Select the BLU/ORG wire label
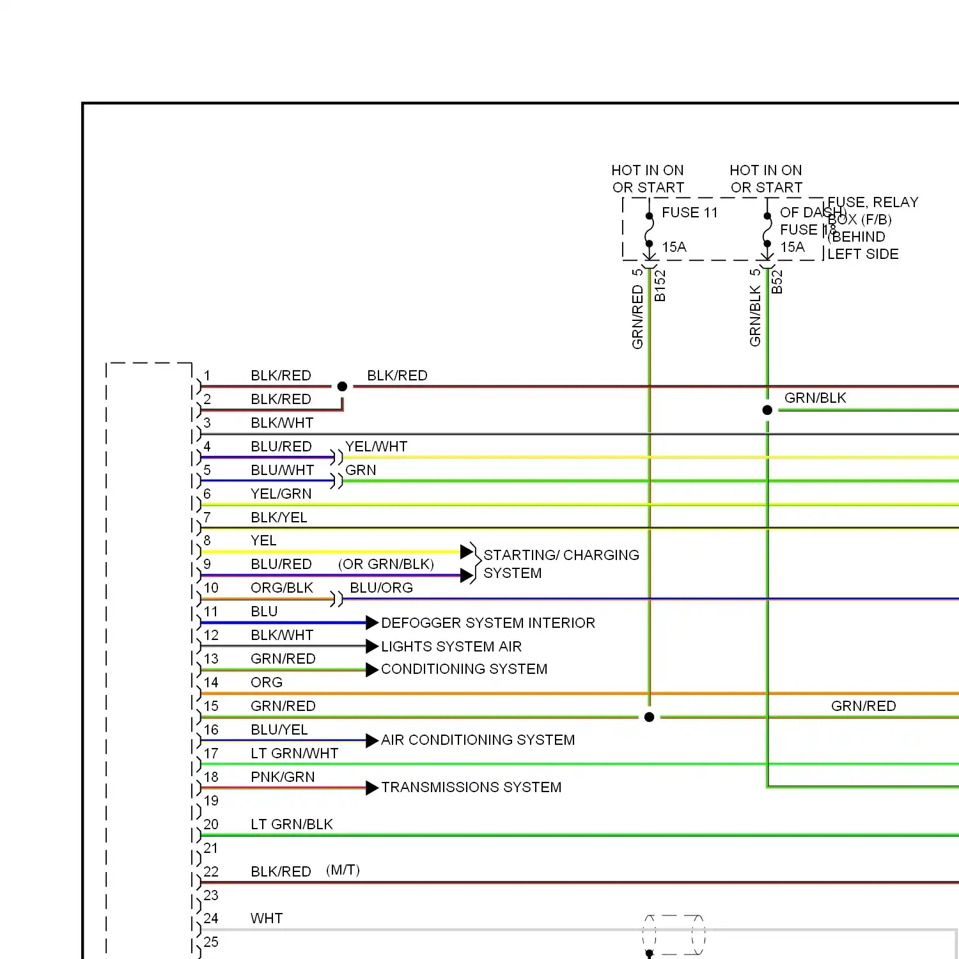 [x=381, y=588]
